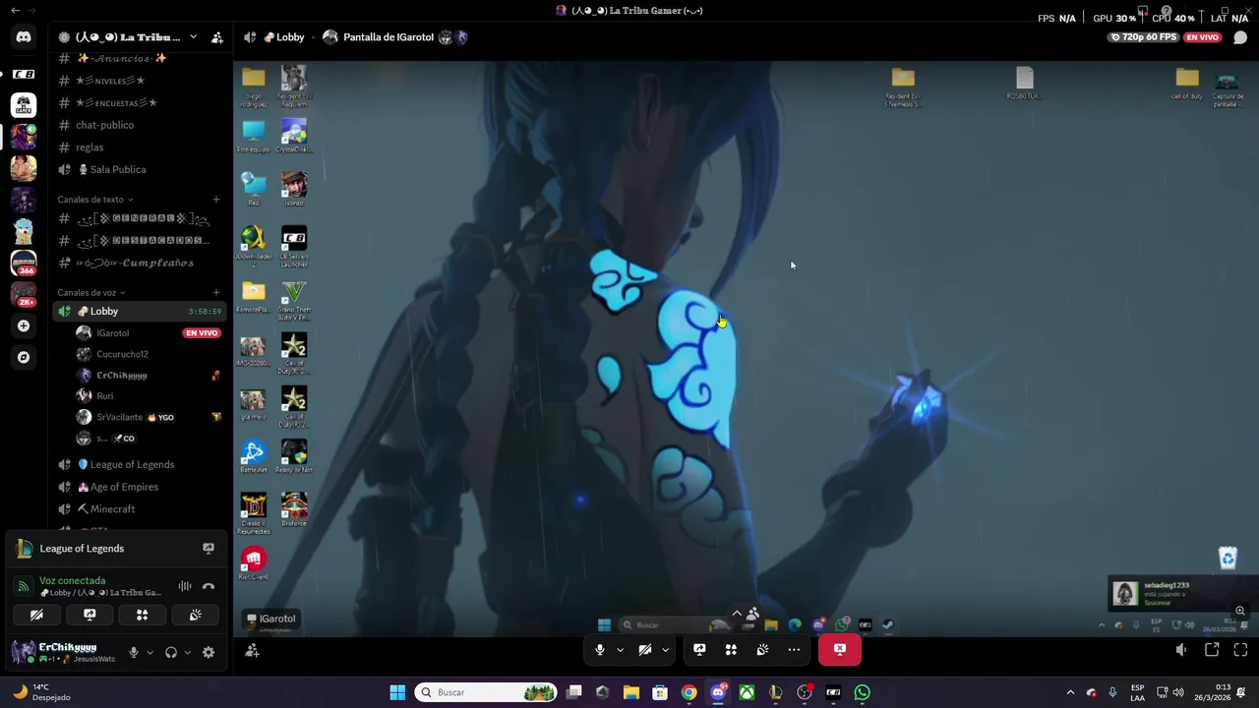
Task: Click Windows taskbar Buscar search box
Action: [x=486, y=692]
